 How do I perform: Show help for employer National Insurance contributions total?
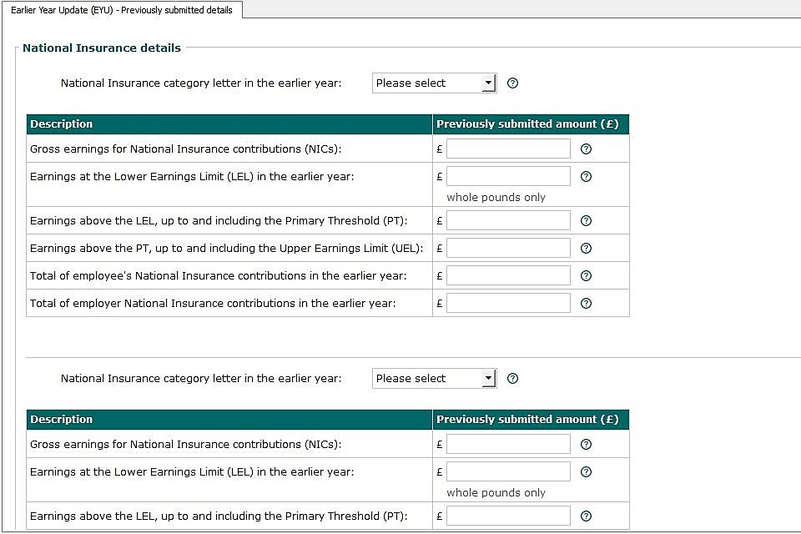pyautogui.click(x=586, y=304)
